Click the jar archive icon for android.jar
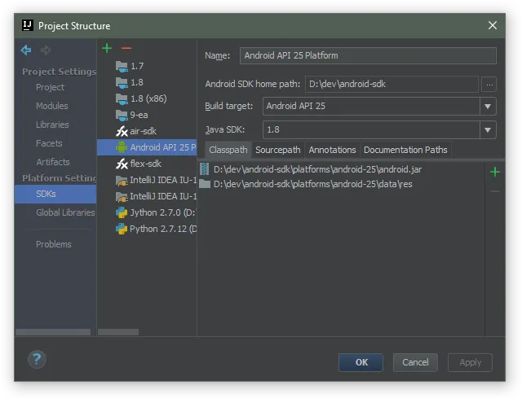The width and height of the screenshot is (522, 398). click(205, 169)
